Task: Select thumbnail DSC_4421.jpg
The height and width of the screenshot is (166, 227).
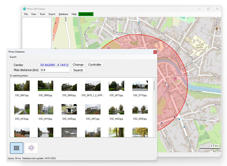Action: click(x=93, y=109)
